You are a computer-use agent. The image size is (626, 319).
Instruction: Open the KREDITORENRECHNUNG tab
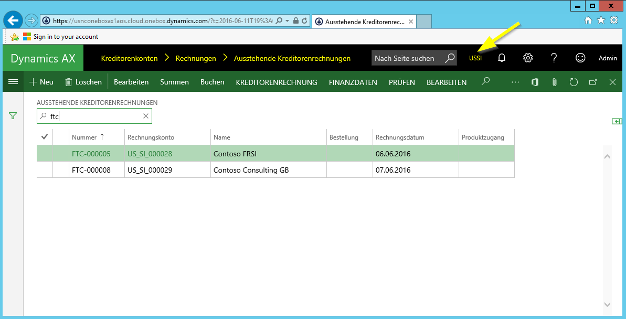[277, 82]
